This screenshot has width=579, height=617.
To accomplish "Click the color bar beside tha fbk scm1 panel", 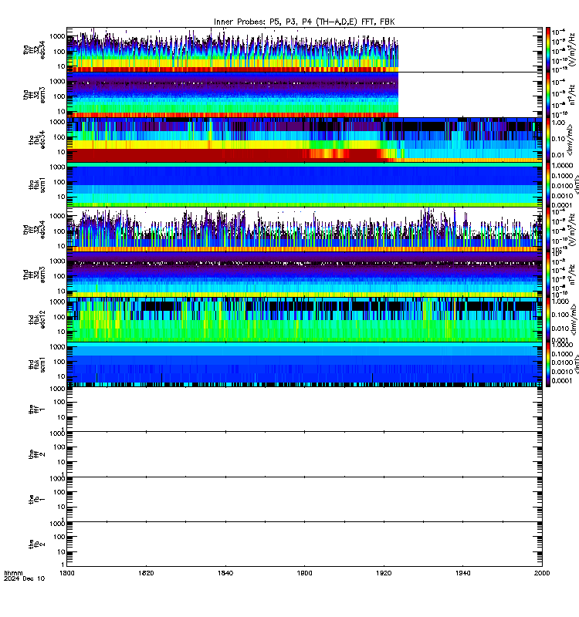I will tap(548, 185).
